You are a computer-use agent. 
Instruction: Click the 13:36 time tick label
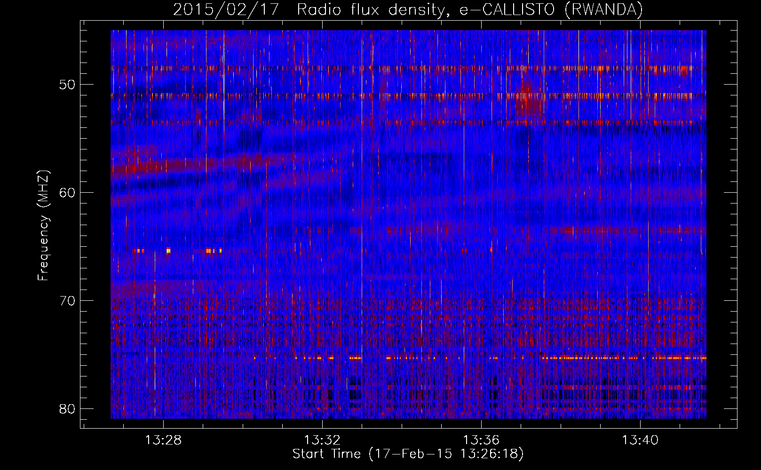pos(481,440)
